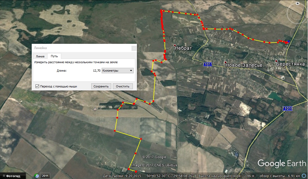The image size is (308, 179).
Task: Click the streaming status ring in the status bar
Action: tap(304, 176)
